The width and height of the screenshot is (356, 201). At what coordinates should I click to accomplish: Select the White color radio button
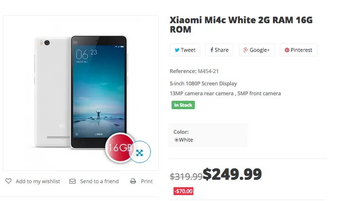coord(177,140)
